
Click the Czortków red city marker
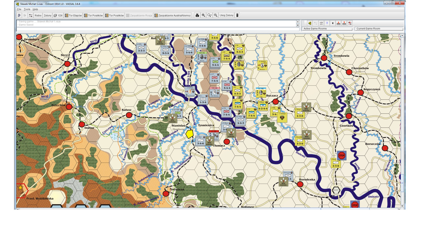click(x=349, y=116)
